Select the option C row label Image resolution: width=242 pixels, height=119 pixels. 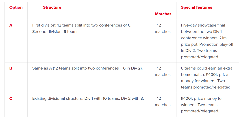pyautogui.click(x=11, y=98)
